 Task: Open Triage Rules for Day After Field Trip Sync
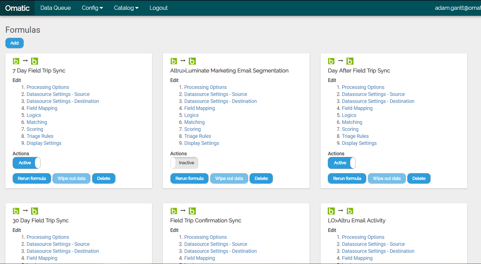355,136
